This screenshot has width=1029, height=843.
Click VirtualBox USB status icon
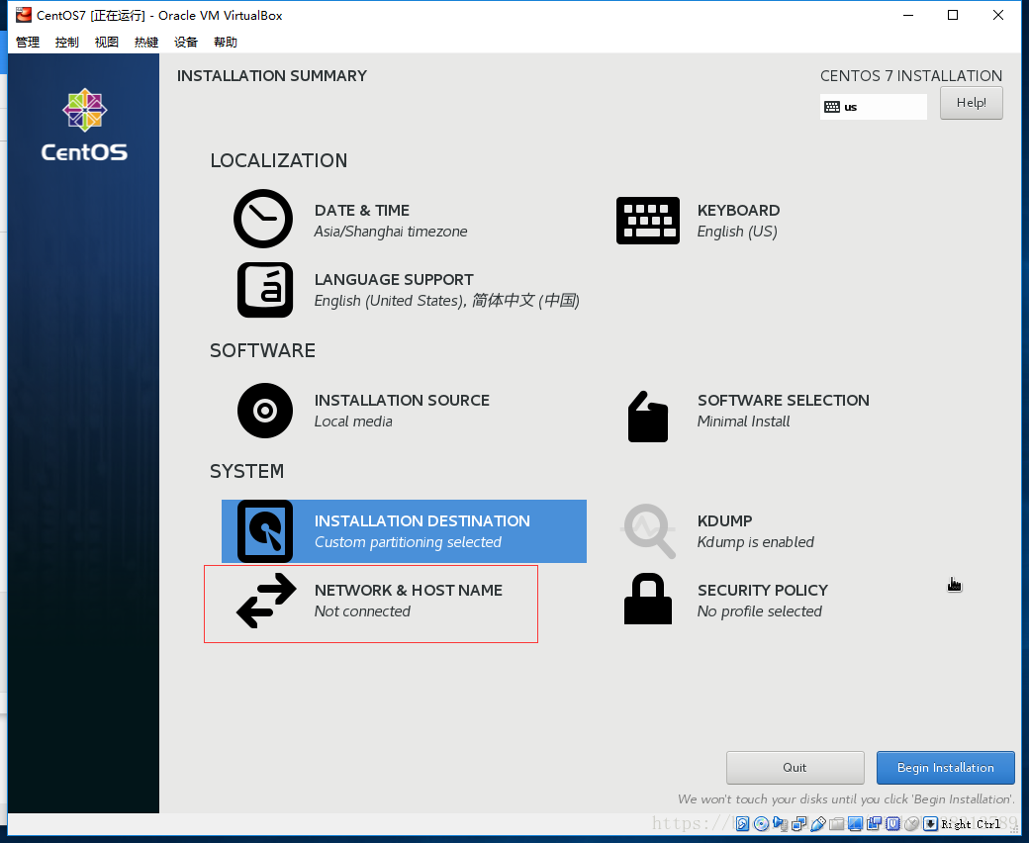click(x=817, y=824)
